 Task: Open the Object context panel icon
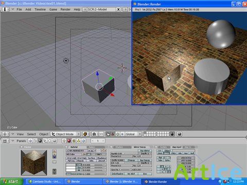[45, 141]
